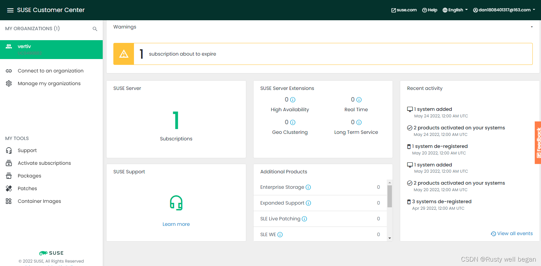Image resolution: width=541 pixels, height=266 pixels.
Task: Open the user account dropdown menu
Action: (x=504, y=10)
